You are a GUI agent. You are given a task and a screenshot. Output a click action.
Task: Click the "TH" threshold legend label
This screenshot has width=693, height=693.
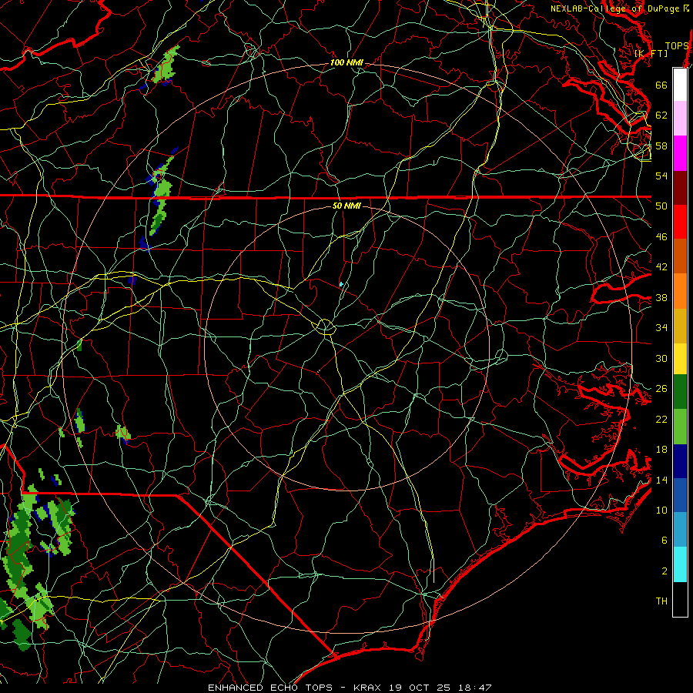pyautogui.click(x=661, y=601)
